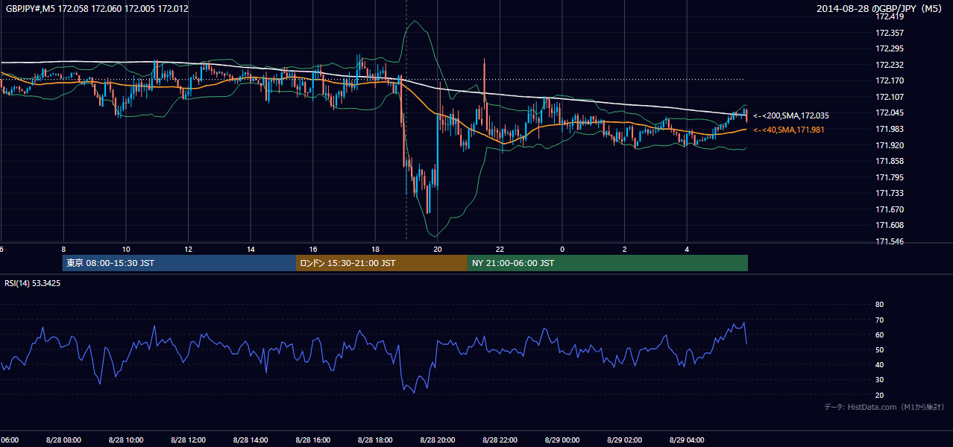Screen dimensions: 953x447
Task: Click hour 20 on the price chart time axis
Action: point(438,249)
